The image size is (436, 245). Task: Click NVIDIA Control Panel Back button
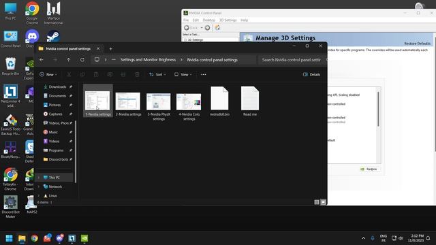pyautogui.click(x=191, y=27)
